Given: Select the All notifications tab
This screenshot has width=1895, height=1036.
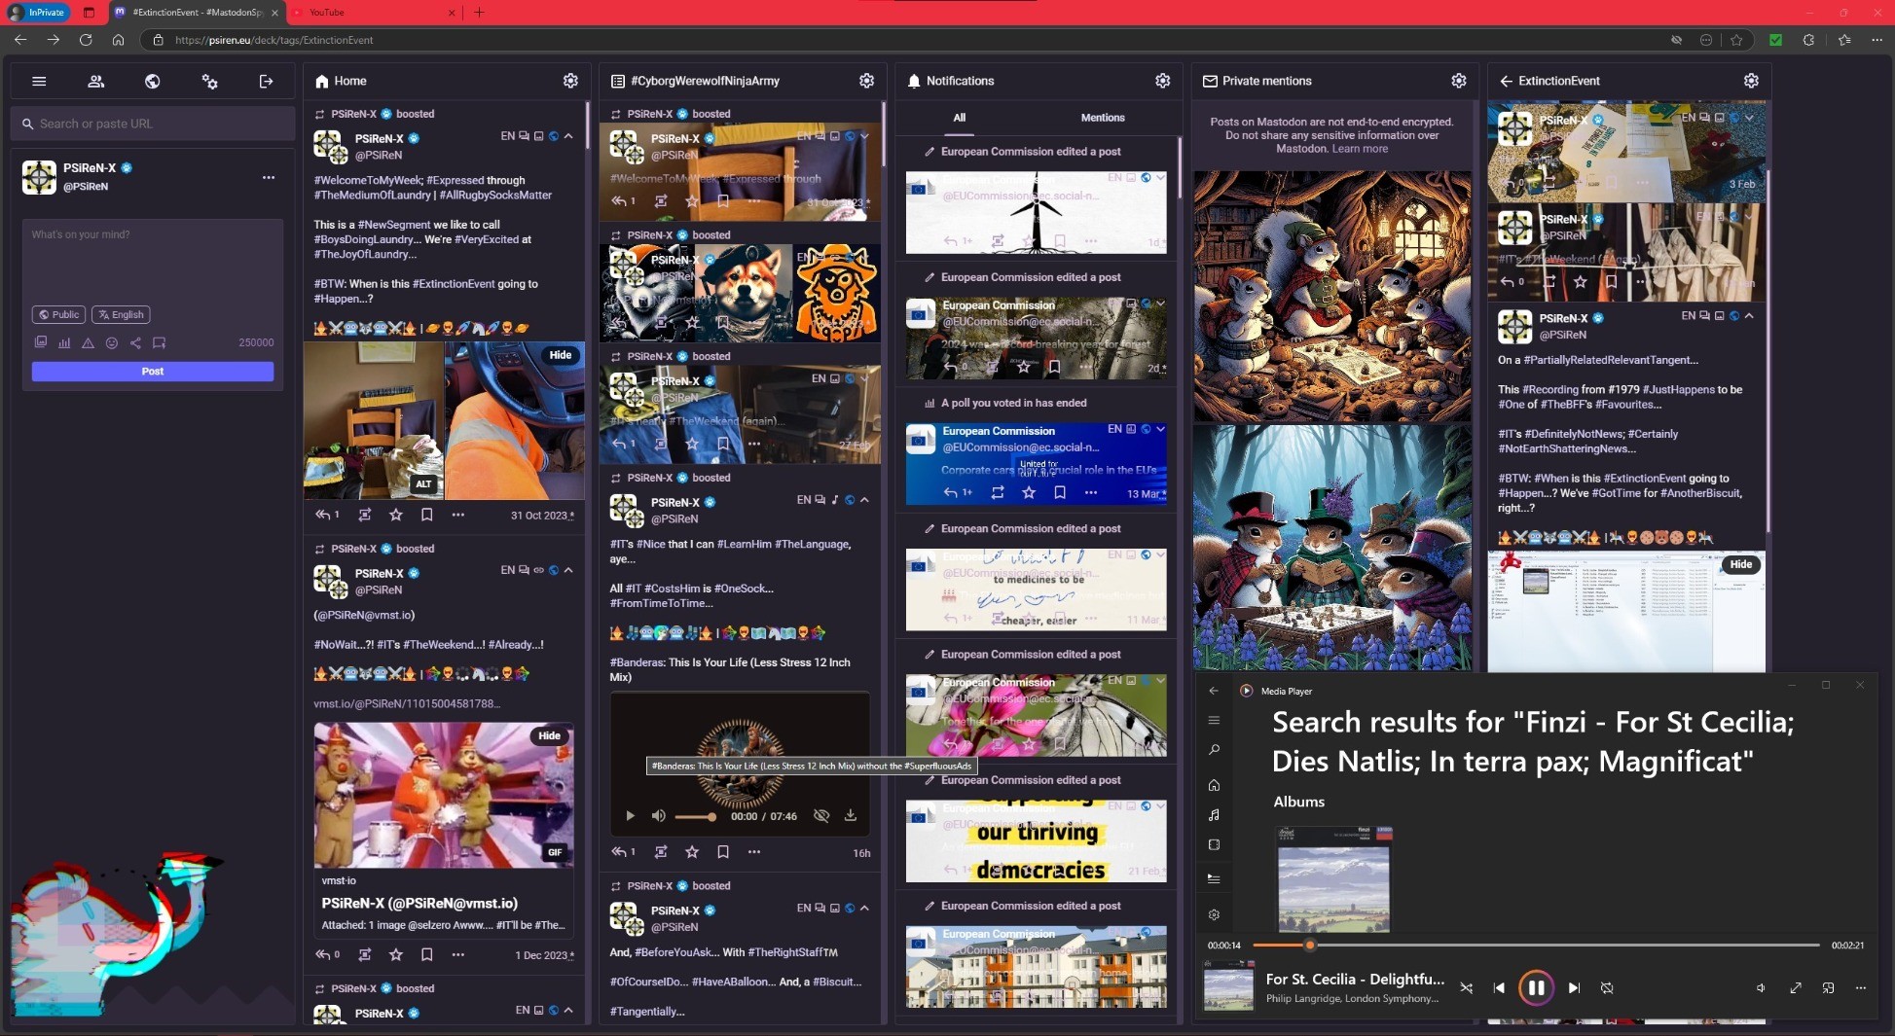Looking at the screenshot, I should (960, 118).
